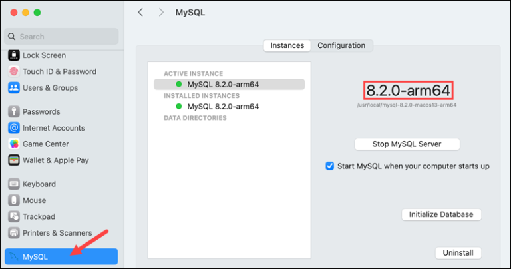This screenshot has height=269, width=511.
Task: Select Mouse settings icon
Action: point(14,200)
